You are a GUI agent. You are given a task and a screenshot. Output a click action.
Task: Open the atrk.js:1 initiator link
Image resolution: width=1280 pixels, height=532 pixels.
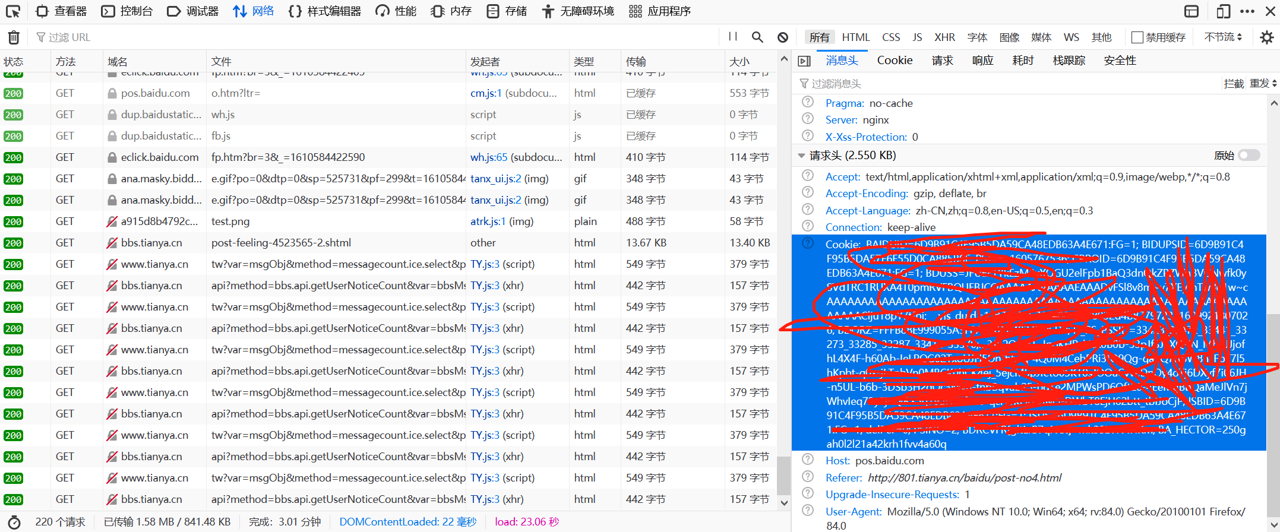pyautogui.click(x=488, y=221)
